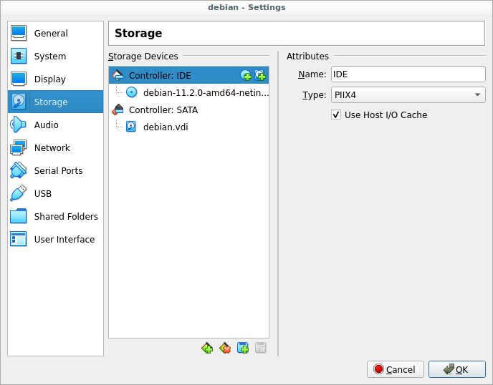Click the remove selected controller icon
Viewport: 493px width, 385px height.
point(225,349)
